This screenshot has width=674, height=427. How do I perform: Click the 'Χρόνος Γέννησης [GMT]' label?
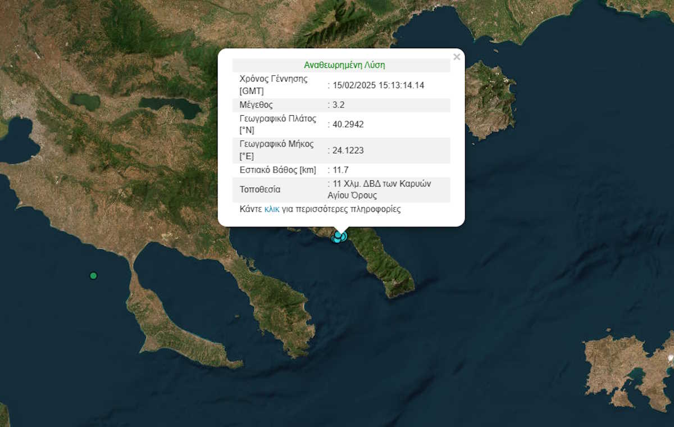coord(274,85)
